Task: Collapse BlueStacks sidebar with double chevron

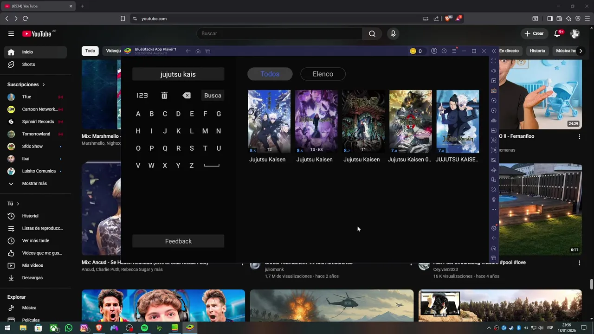Action: [494, 51]
